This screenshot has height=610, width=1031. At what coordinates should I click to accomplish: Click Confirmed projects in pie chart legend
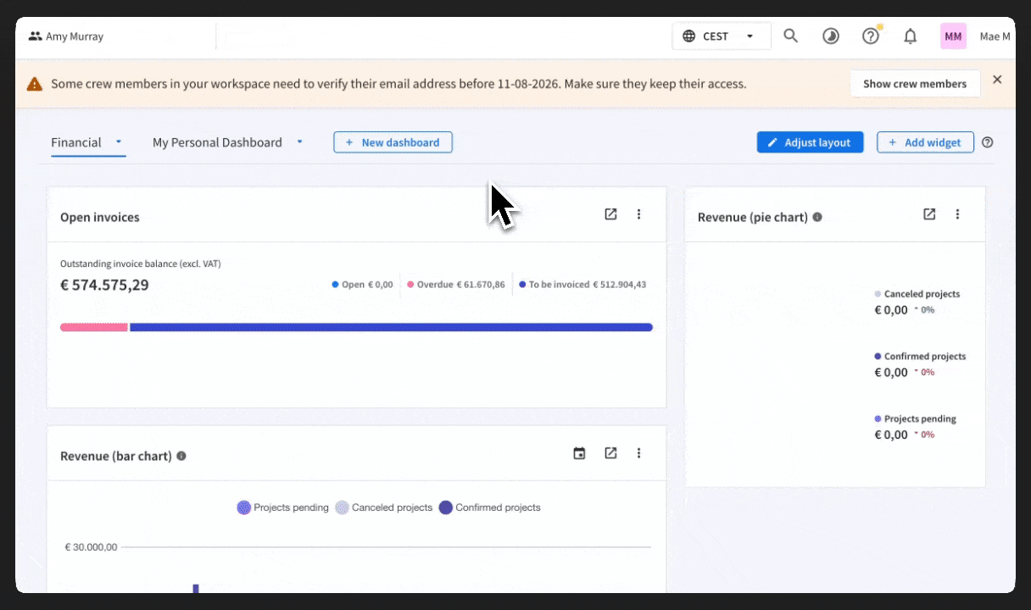pyautogui.click(x=920, y=357)
